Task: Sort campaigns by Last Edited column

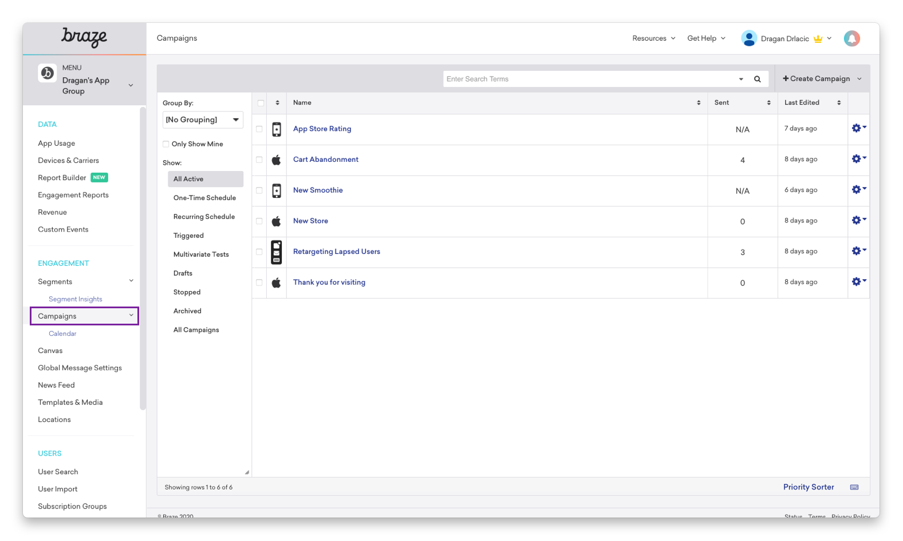Action: pos(839,103)
